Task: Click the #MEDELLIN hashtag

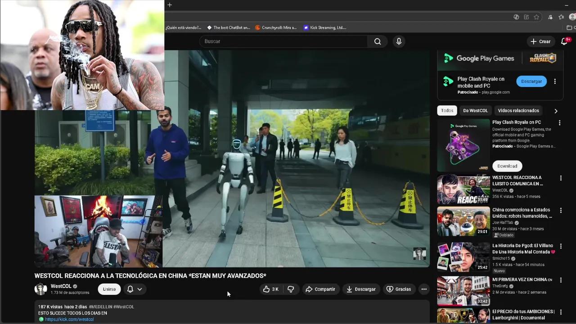Action: [100, 307]
